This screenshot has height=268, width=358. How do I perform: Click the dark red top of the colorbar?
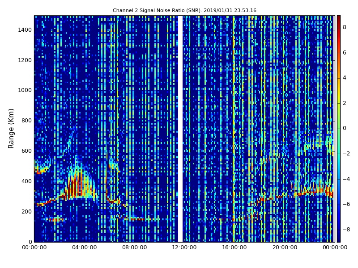pyautogui.click(x=339, y=19)
